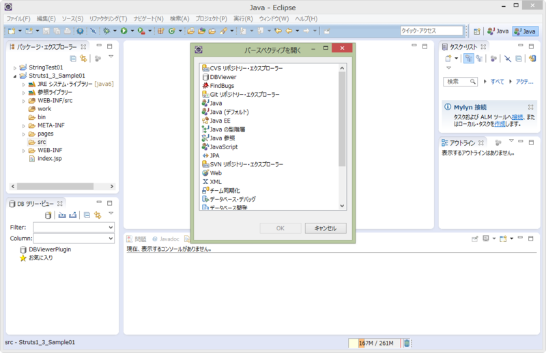Image resolution: width=546 pixels, height=353 pixels.
Task: Switch to the 問題 tab
Action: pos(137,239)
